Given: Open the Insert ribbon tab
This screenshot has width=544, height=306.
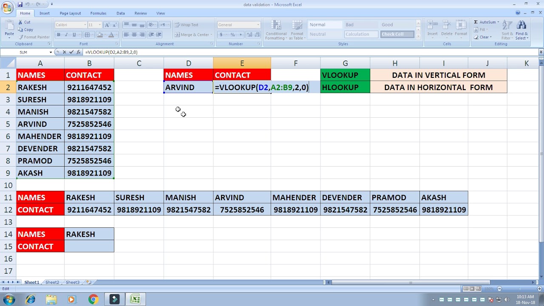Looking at the screenshot, I should point(45,13).
